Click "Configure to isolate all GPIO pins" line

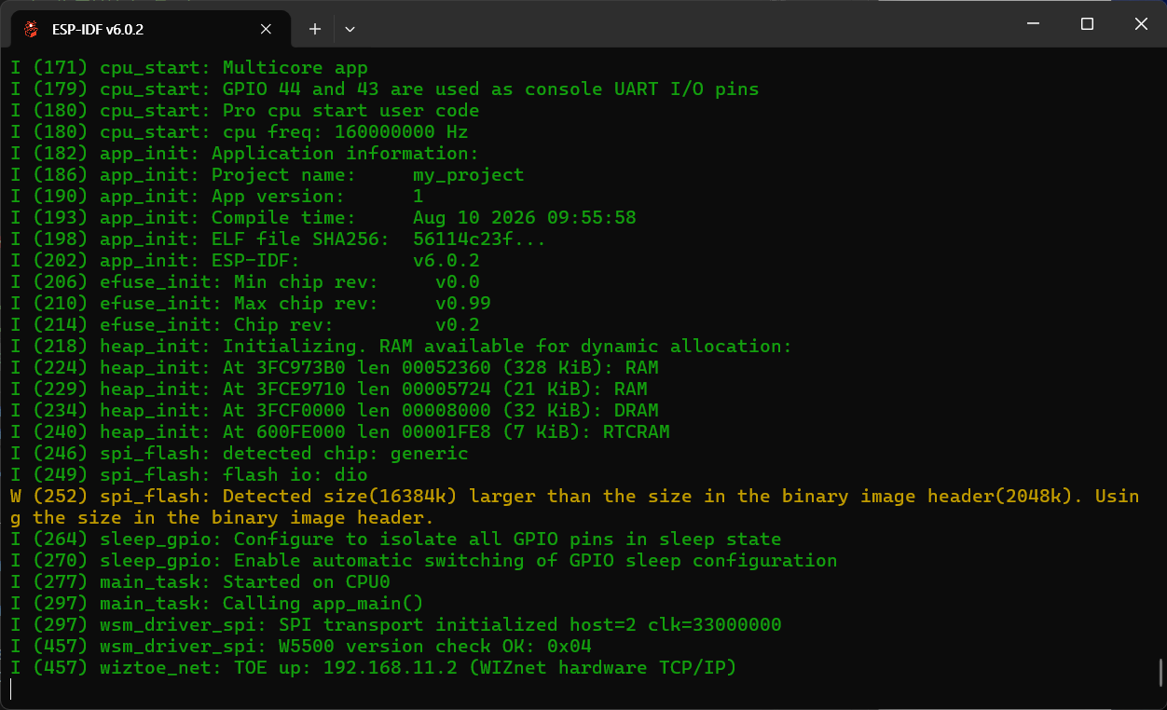(x=395, y=539)
